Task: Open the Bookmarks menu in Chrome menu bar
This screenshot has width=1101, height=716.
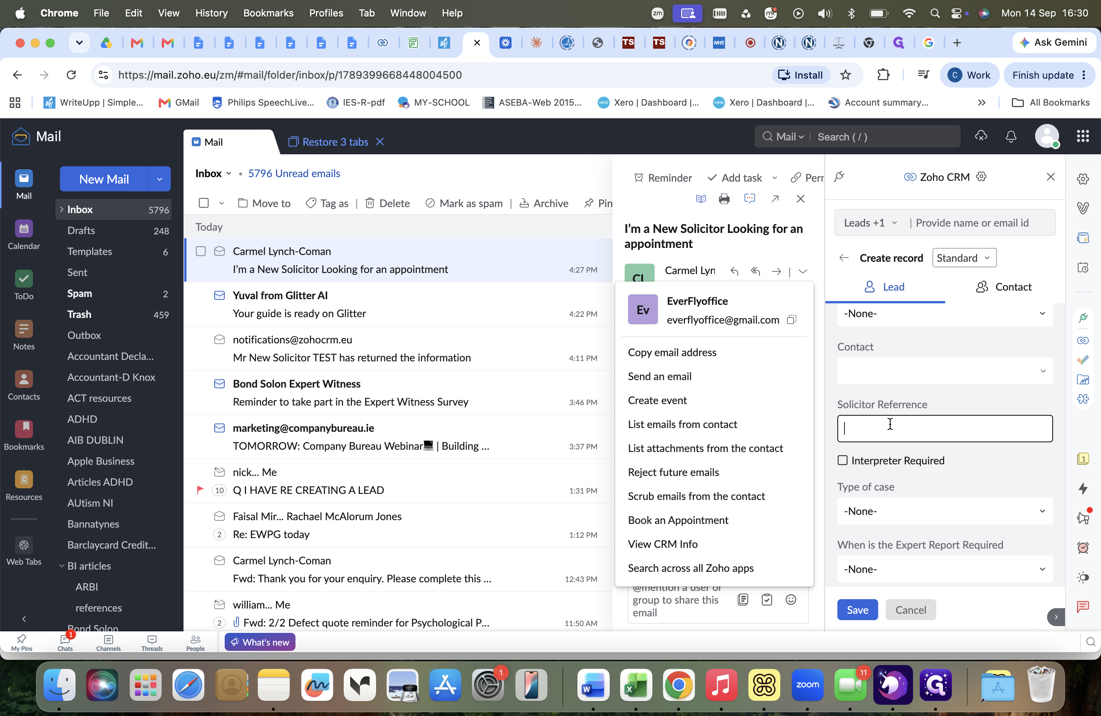Action: pyautogui.click(x=268, y=13)
